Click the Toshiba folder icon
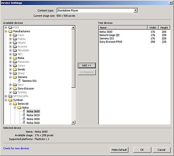 (15, 92)
